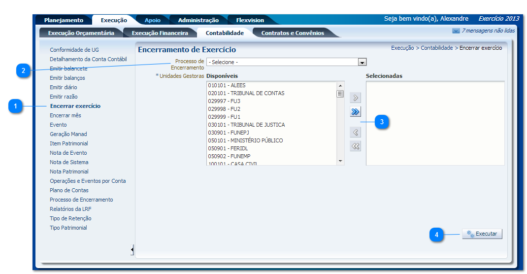Open the Administração tab
The height and width of the screenshot is (274, 527).
(x=198, y=20)
